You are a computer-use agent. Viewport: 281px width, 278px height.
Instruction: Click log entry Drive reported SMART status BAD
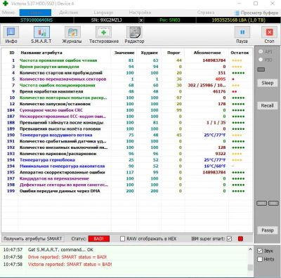coord(67,257)
